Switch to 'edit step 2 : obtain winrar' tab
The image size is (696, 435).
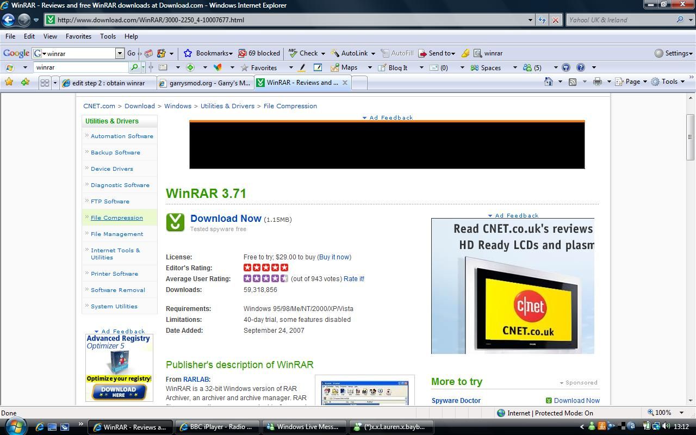(x=108, y=83)
